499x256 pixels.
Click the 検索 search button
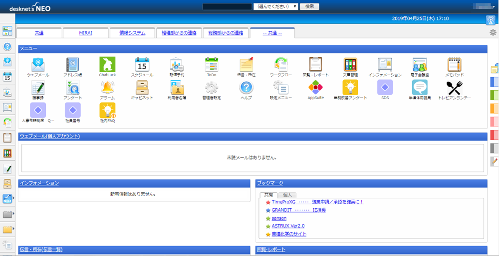tap(309, 6)
